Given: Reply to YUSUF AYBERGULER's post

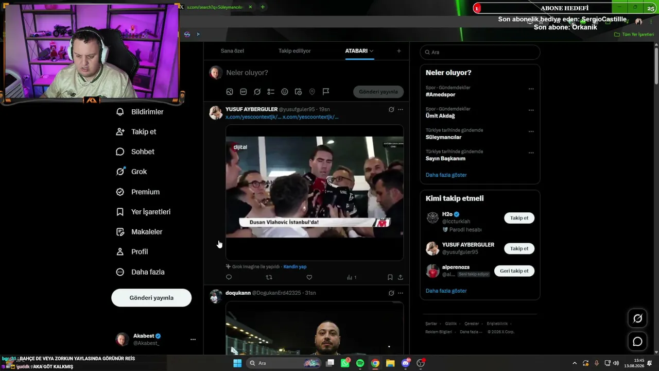Looking at the screenshot, I should [x=229, y=277].
